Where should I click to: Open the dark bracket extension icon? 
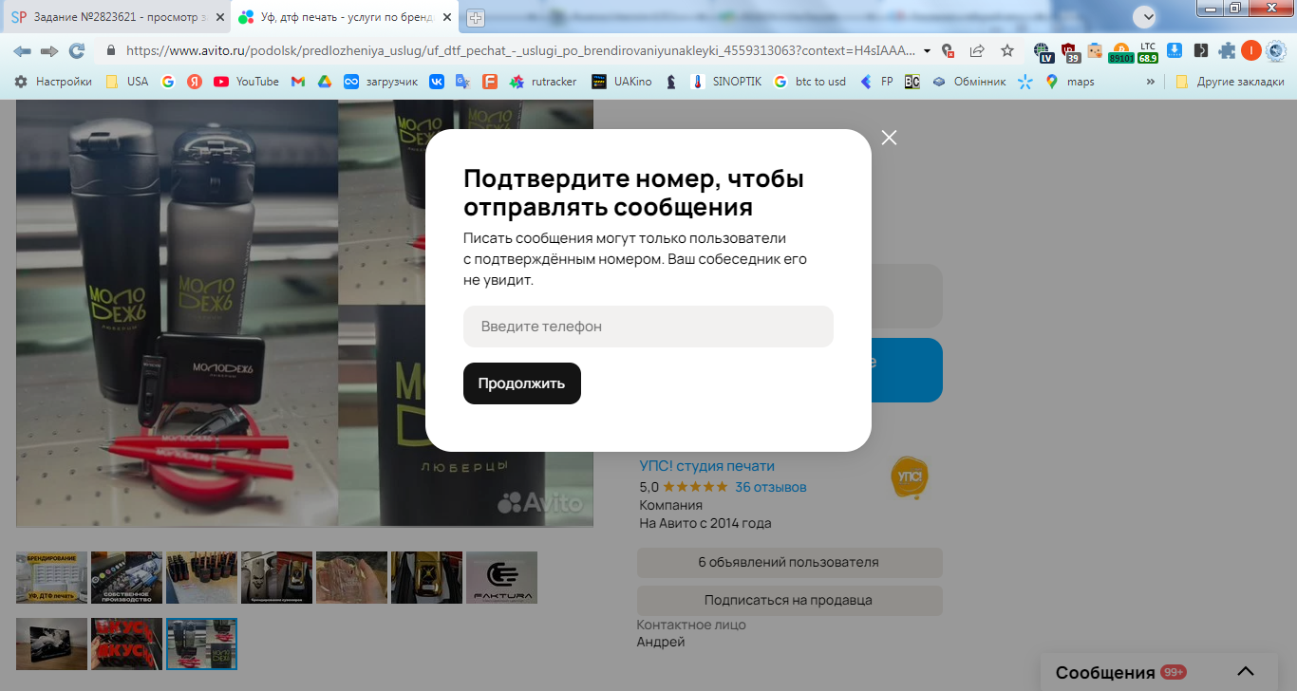1201,50
